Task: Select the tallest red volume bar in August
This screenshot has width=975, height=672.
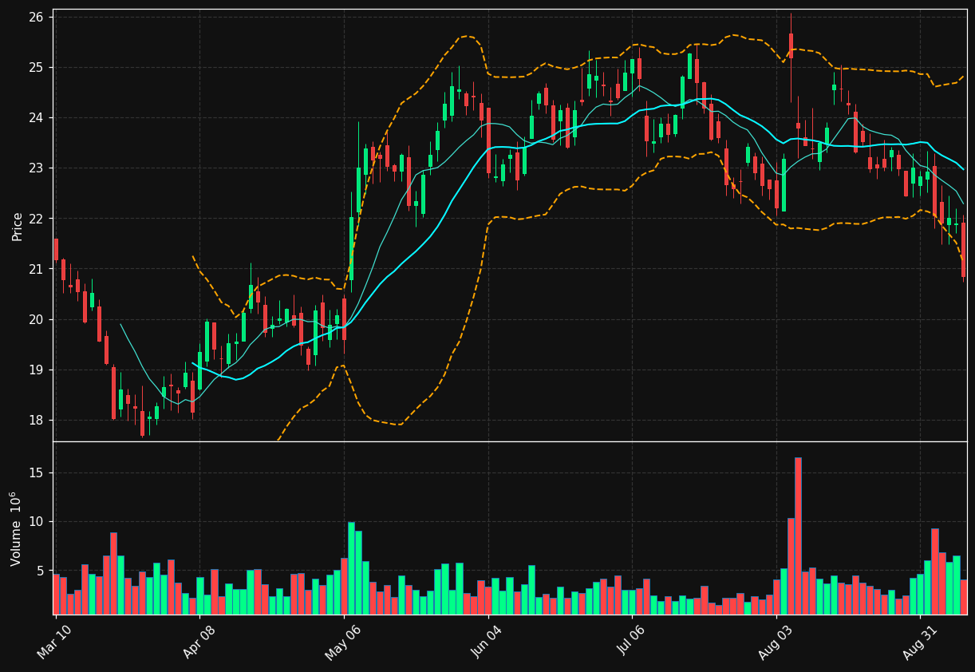Action: [x=798, y=536]
